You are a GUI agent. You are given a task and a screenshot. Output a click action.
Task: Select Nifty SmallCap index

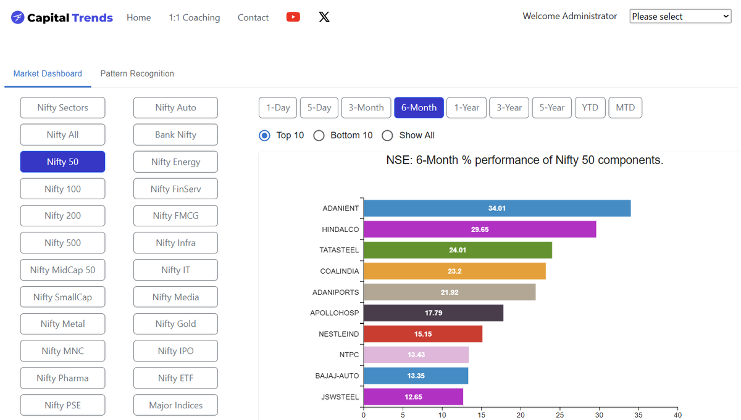pos(62,297)
